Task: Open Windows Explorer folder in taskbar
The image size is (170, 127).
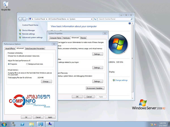Action: 31,124
